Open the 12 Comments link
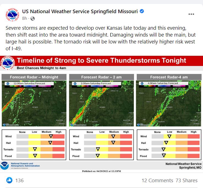 point(157,180)
